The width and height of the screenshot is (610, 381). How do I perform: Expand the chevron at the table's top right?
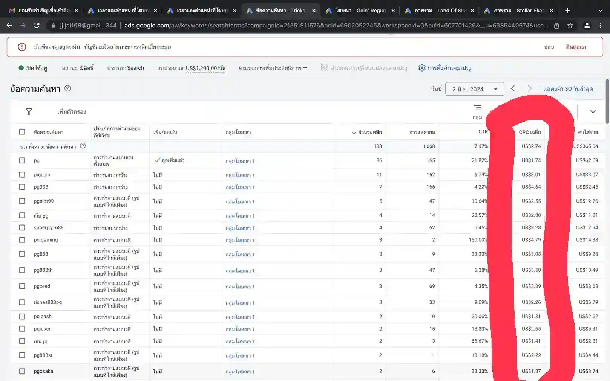(593, 111)
